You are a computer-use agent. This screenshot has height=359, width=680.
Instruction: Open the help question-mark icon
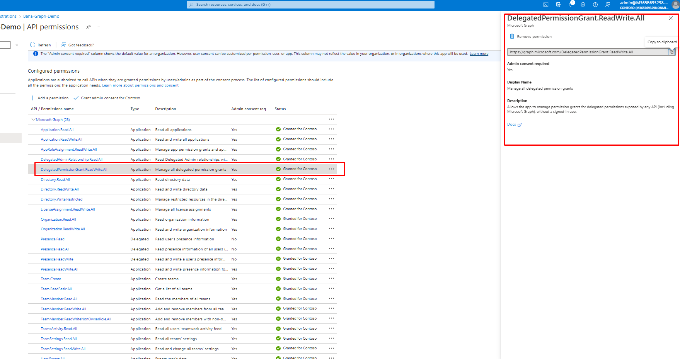(595, 4)
